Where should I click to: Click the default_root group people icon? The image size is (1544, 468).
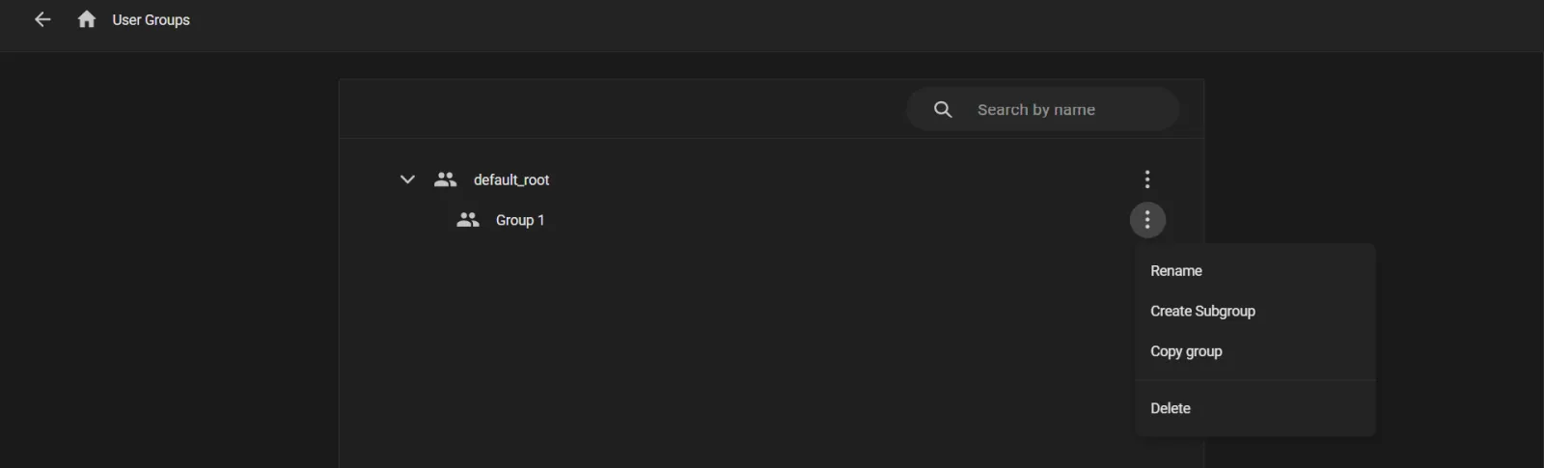445,179
